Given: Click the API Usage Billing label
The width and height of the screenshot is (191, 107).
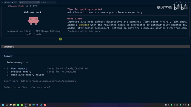Looking at the screenshot, I should pyautogui.click(x=48, y=31).
